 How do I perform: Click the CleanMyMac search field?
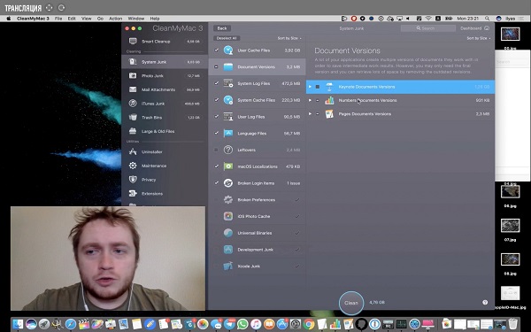tap(428, 28)
